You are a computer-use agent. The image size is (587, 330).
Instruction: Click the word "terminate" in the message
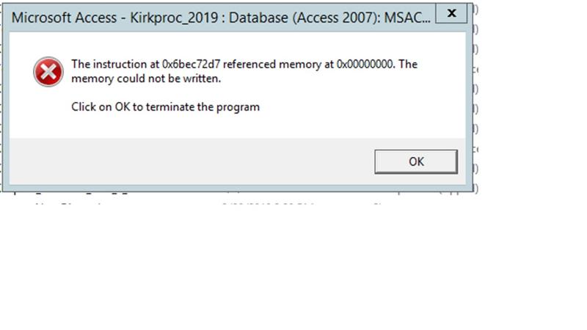[170, 107]
